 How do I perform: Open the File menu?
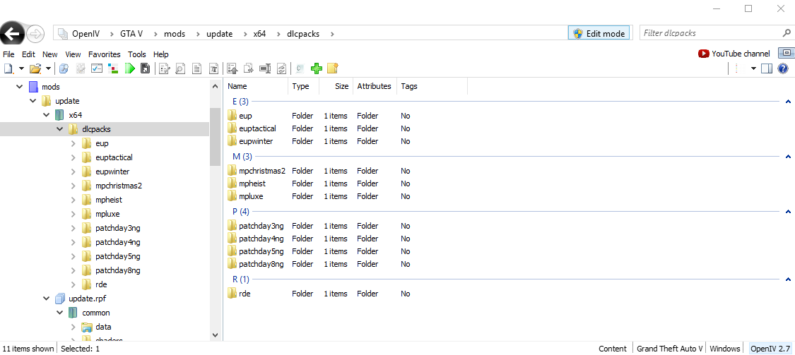pyautogui.click(x=8, y=54)
